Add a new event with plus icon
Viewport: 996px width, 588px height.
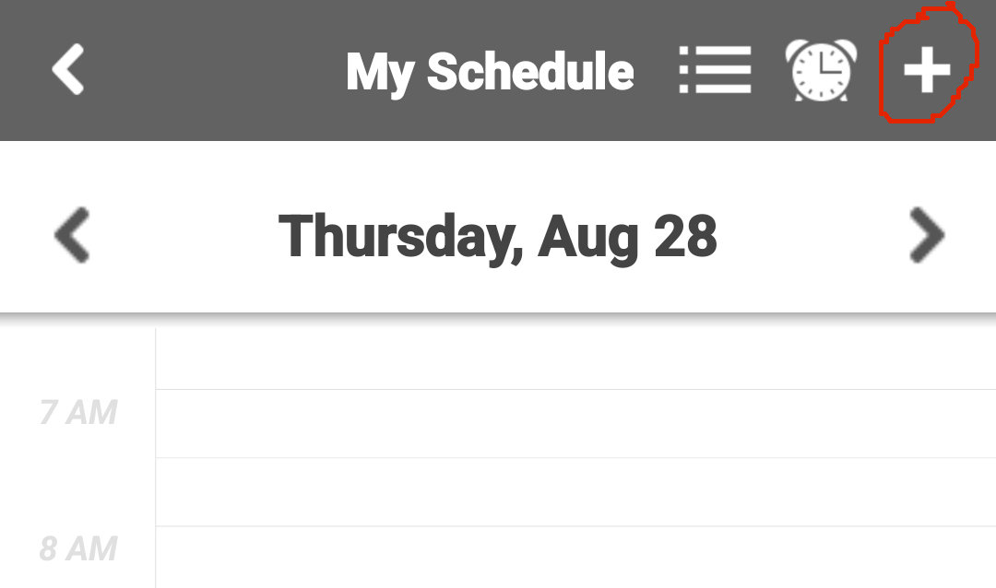point(926,70)
